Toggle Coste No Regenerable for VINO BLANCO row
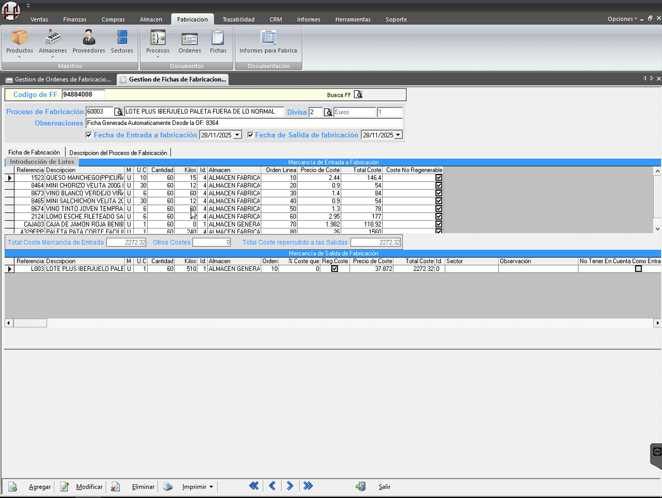 439,193
